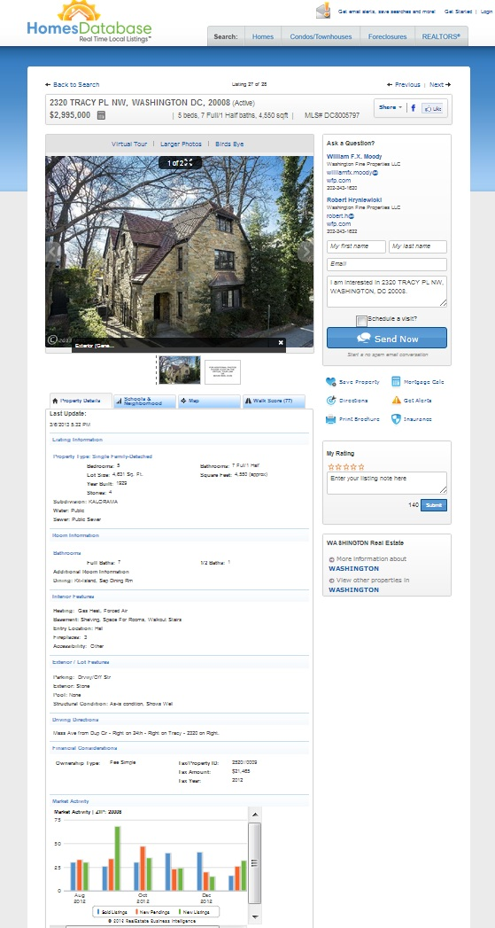Open the mortgage calculator icon beside the price
This screenshot has height=928, width=495.
(x=101, y=115)
